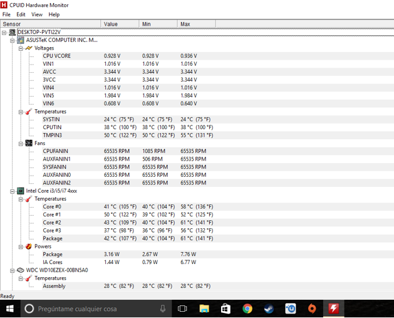Select the AVCC voltage row

click(x=218, y=72)
